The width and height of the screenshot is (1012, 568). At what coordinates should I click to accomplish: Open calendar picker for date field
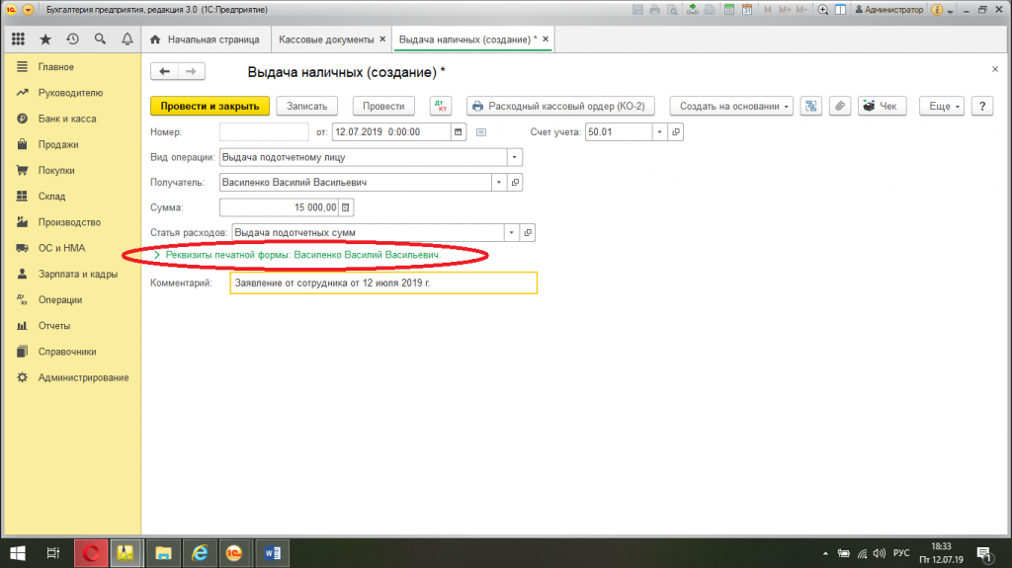click(459, 131)
